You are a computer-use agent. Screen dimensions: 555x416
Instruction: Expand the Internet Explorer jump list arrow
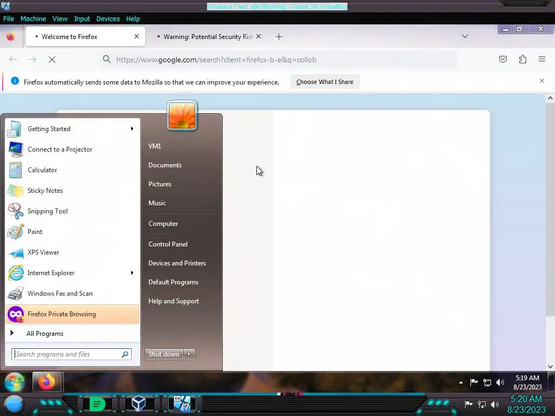132,273
